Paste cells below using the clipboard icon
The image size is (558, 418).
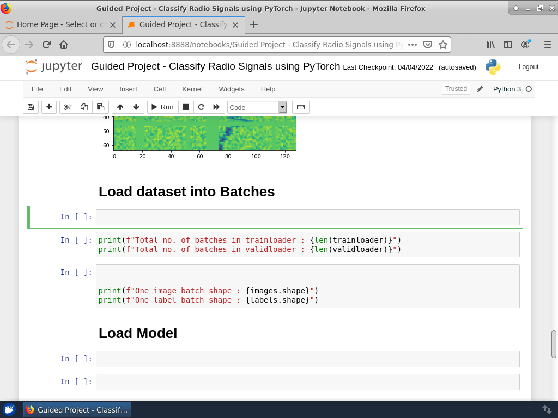coord(100,107)
